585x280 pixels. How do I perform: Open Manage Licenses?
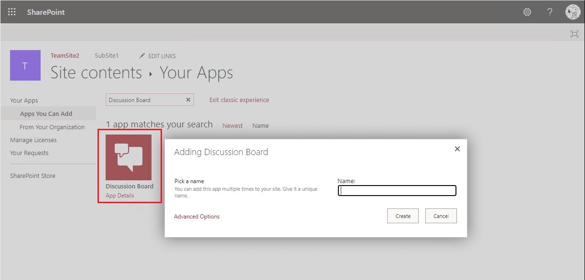[33, 140]
